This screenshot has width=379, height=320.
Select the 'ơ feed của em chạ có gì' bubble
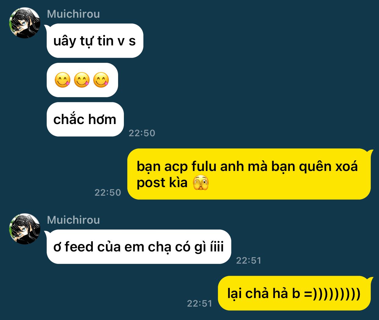click(x=139, y=247)
